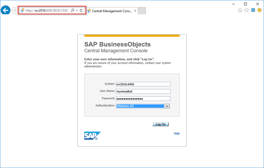
Task: Open the Authentication dropdown
Action: 143,106
